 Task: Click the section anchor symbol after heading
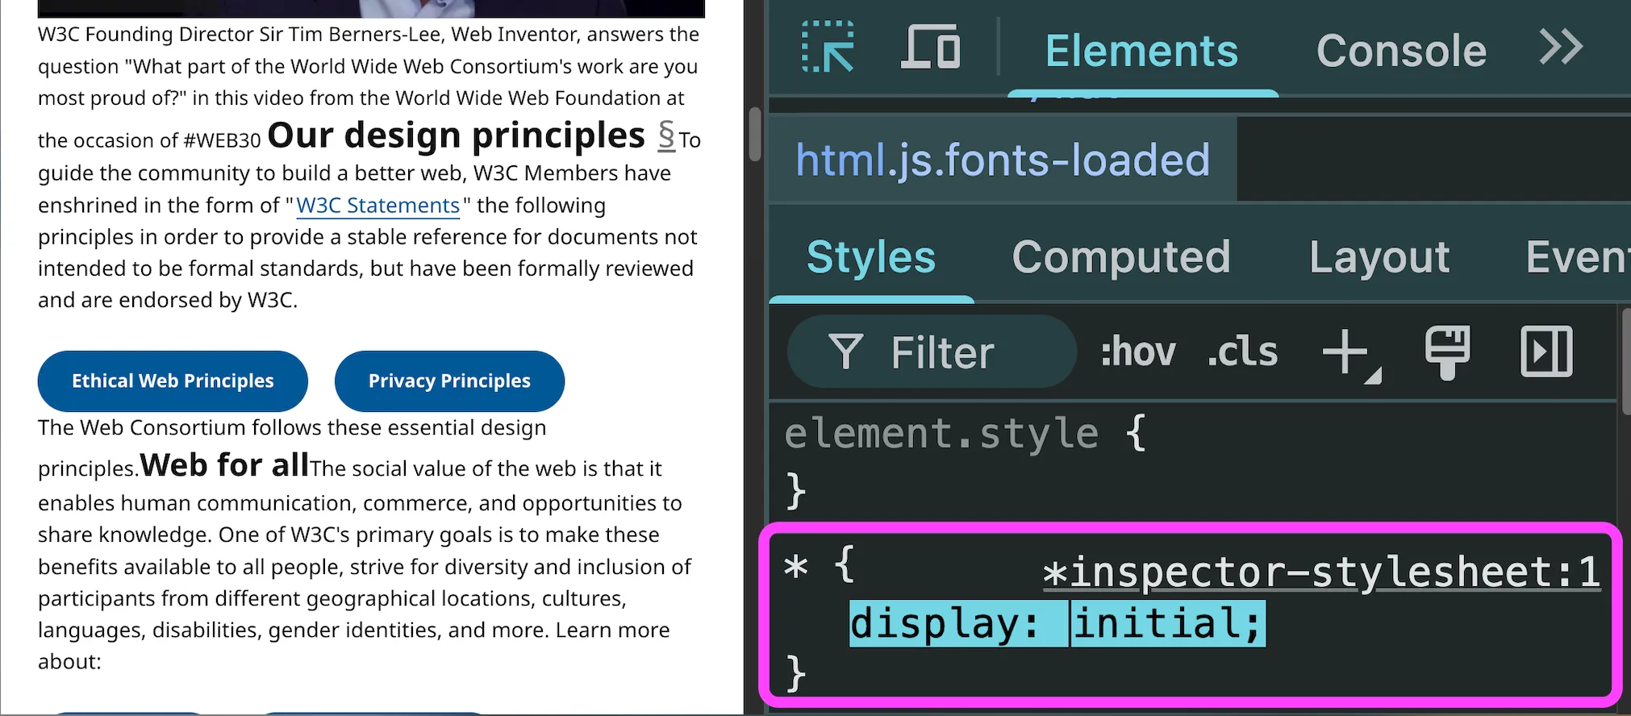coord(666,136)
